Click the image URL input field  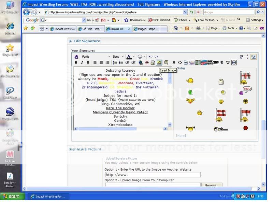(x=153, y=175)
